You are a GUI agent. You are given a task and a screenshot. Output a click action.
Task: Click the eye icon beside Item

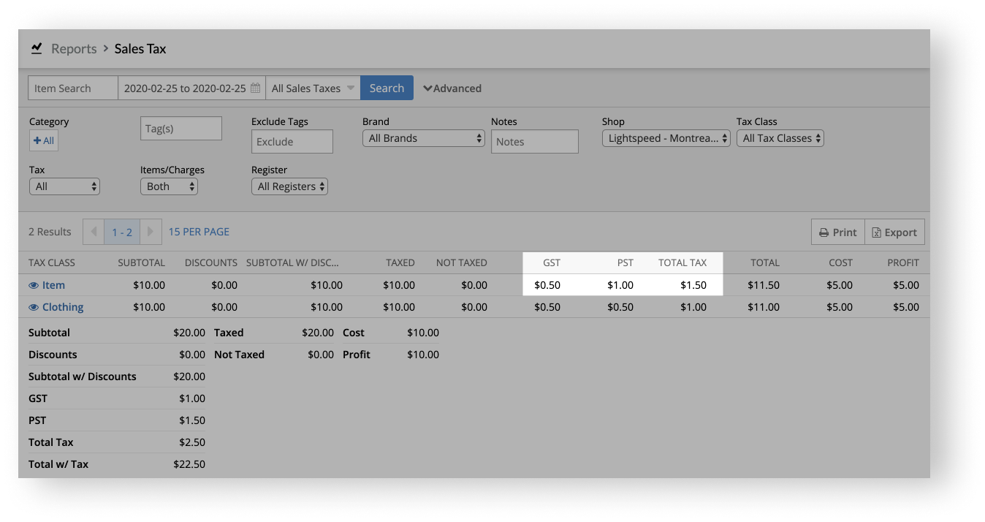[33, 285]
